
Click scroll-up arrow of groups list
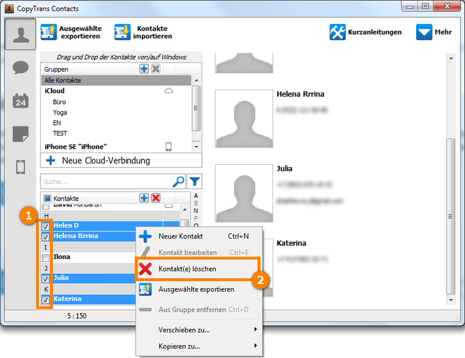coord(196,80)
